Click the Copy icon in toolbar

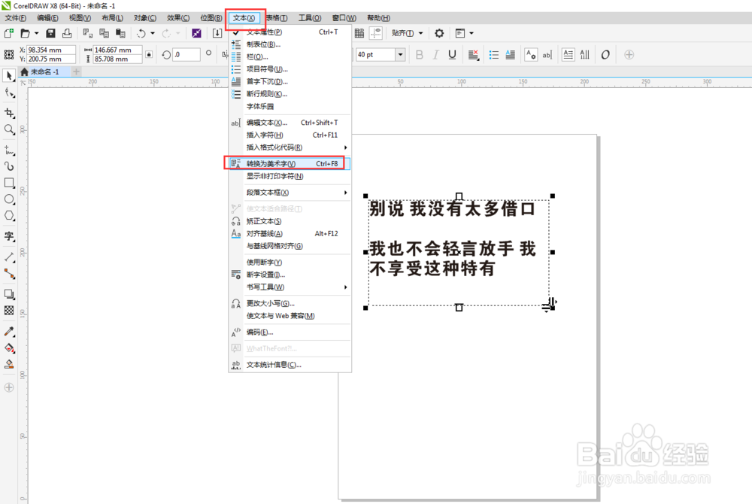pos(104,33)
